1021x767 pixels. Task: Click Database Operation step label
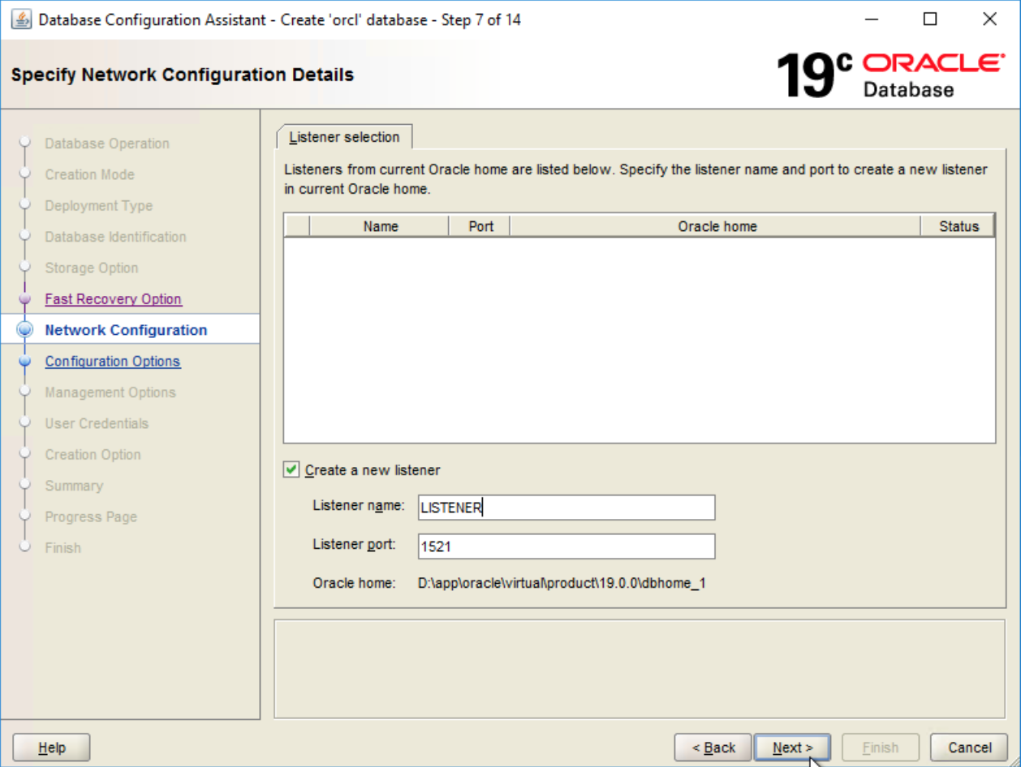[x=107, y=144]
